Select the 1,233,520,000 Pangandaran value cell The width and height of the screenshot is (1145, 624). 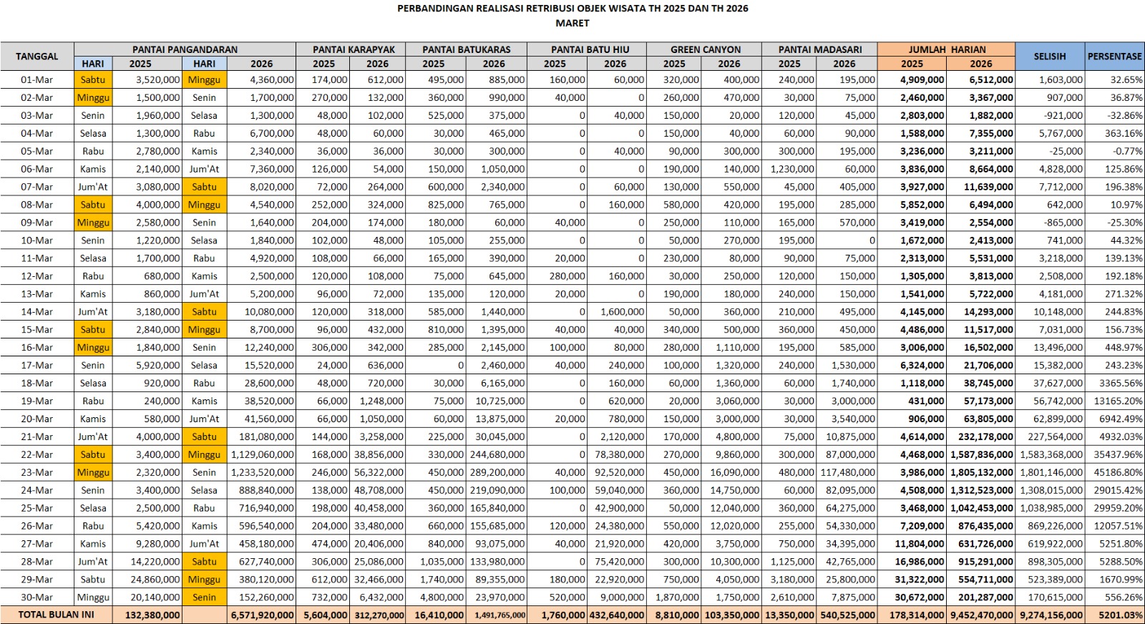262,473
